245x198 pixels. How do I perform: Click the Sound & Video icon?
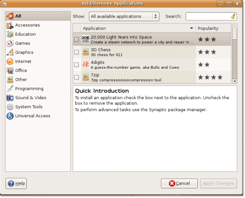point(10,98)
